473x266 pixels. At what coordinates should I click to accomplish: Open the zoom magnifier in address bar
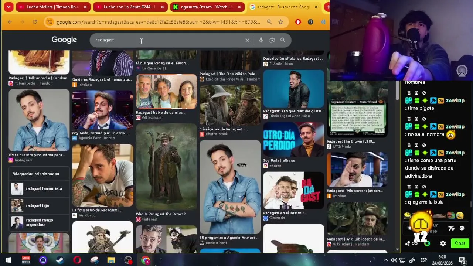(269, 22)
